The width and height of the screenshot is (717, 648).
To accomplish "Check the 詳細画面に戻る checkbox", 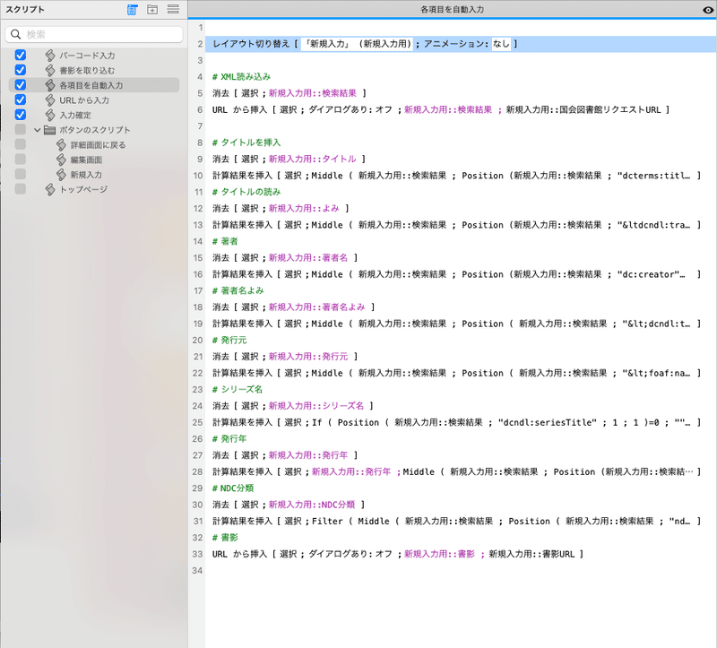I will pyautogui.click(x=20, y=144).
